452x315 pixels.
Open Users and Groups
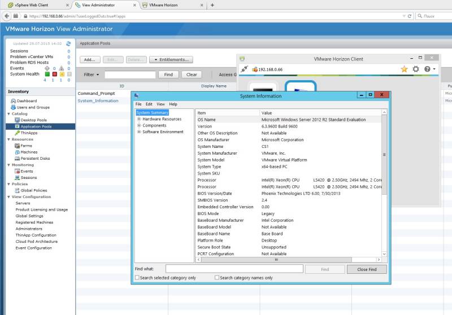33,107
